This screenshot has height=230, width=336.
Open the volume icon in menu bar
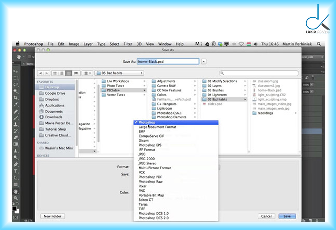(x=256, y=44)
